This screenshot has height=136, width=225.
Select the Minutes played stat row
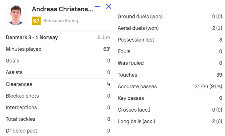coord(58,49)
